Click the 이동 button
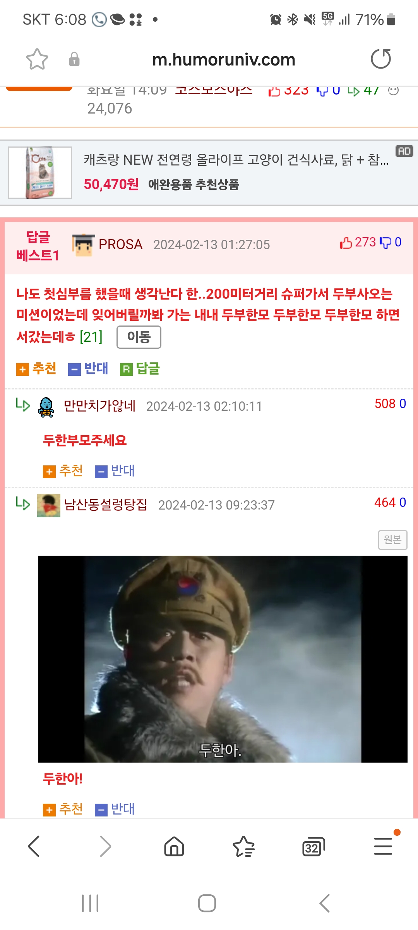 pyautogui.click(x=139, y=337)
